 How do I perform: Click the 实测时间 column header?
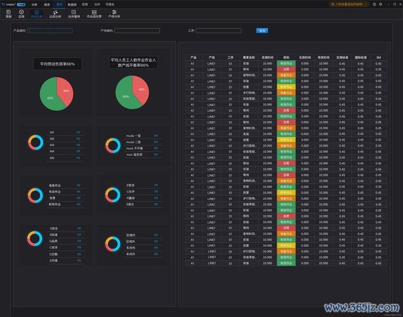pos(268,58)
